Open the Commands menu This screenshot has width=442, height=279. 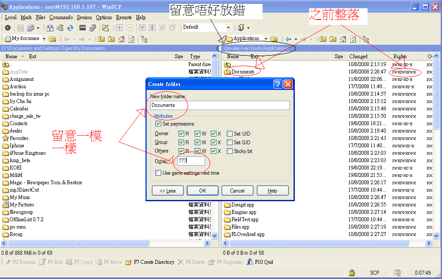click(61, 17)
